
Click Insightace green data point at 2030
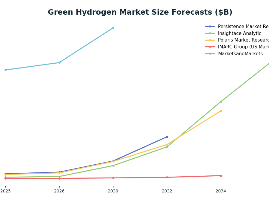click(113, 166)
